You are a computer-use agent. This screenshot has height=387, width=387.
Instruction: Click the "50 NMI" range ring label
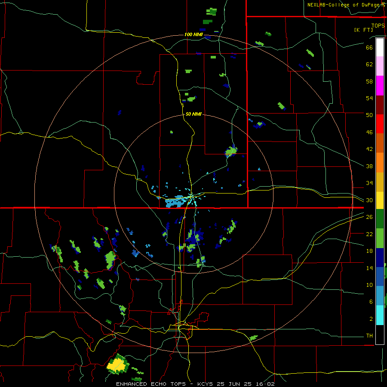[x=193, y=114]
